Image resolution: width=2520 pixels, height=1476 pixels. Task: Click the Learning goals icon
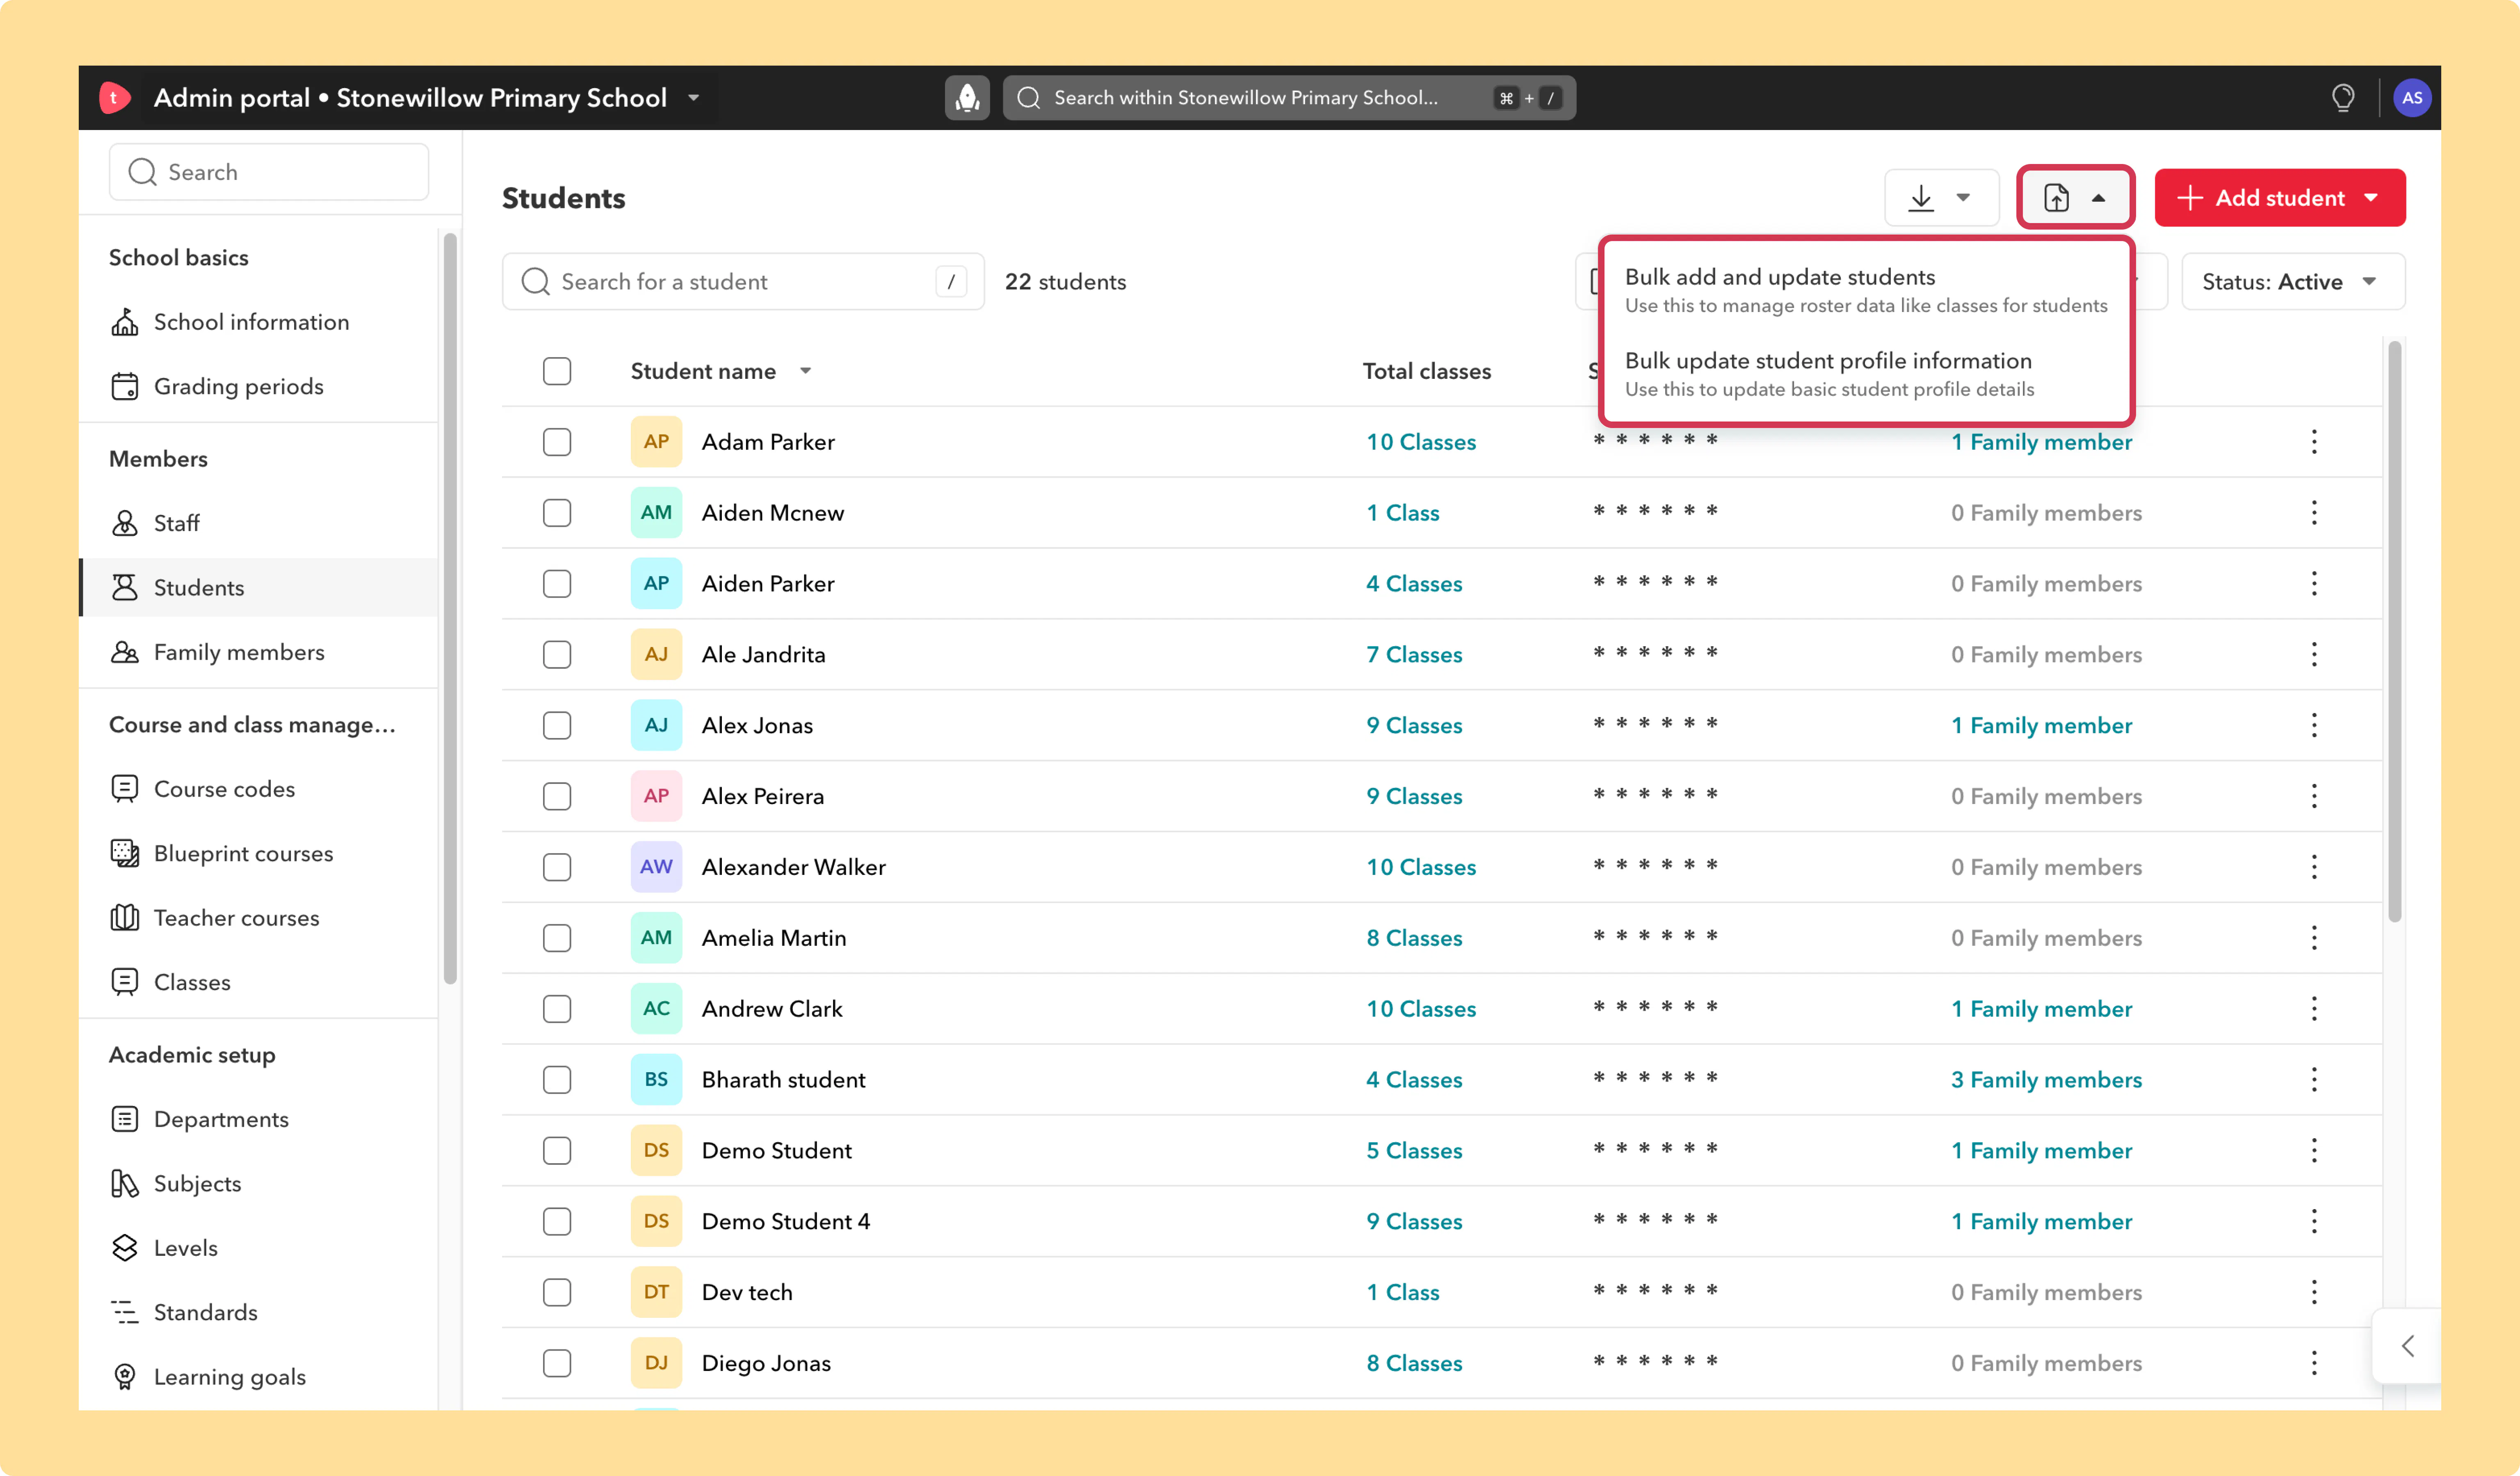tap(125, 1377)
